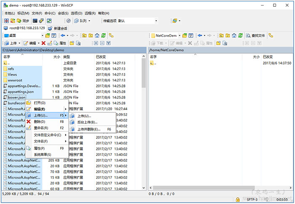Click the 队列 queue button
This screenshot has height=204, width=295.
(80, 21)
